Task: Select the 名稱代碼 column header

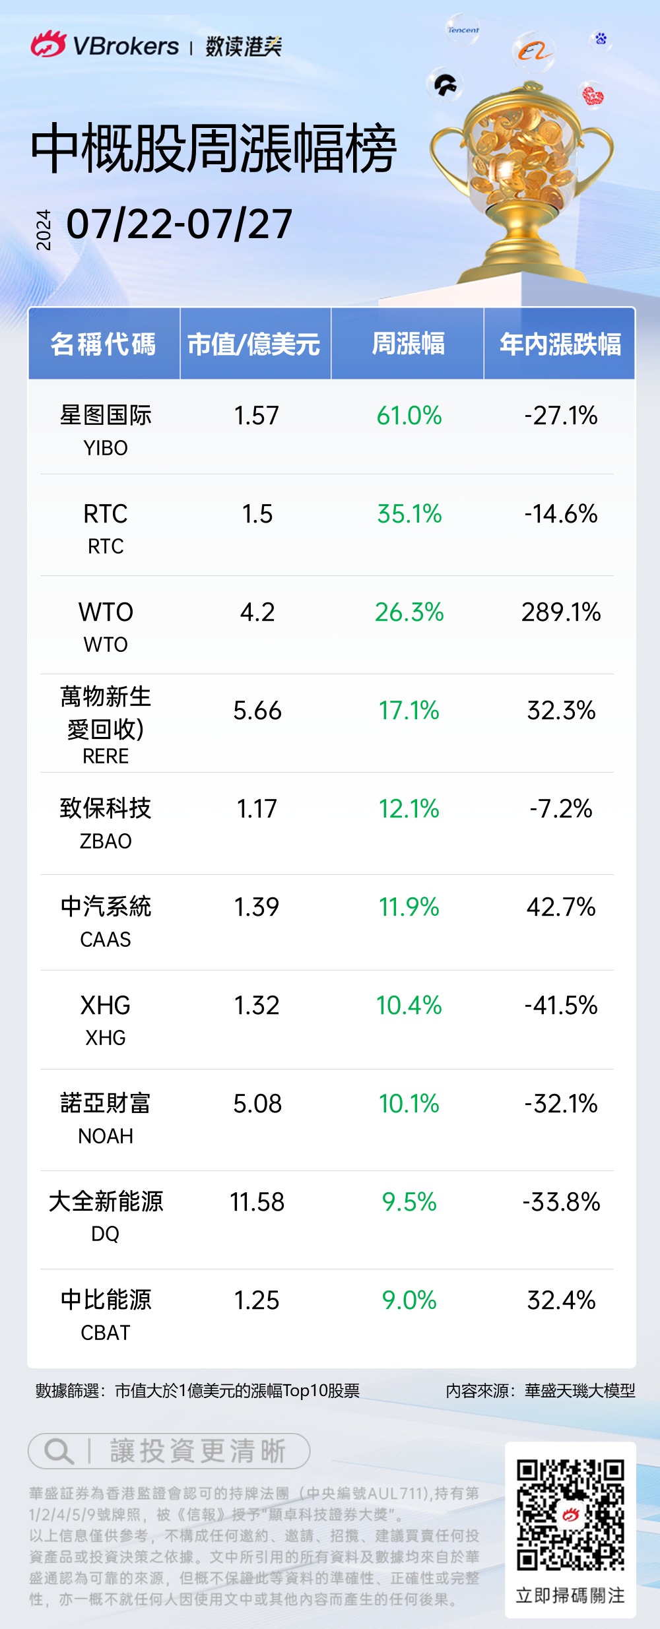Action: (x=104, y=344)
